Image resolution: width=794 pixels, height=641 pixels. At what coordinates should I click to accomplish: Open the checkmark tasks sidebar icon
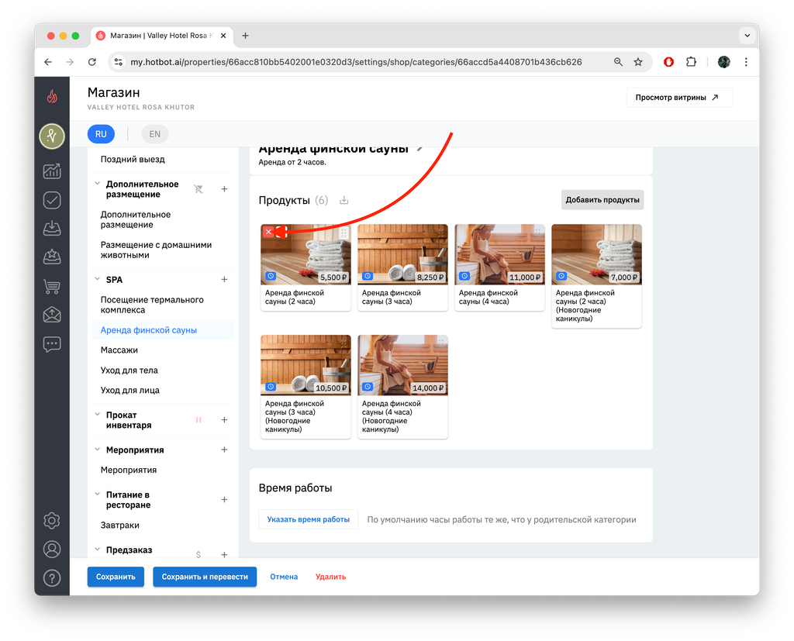coord(52,200)
